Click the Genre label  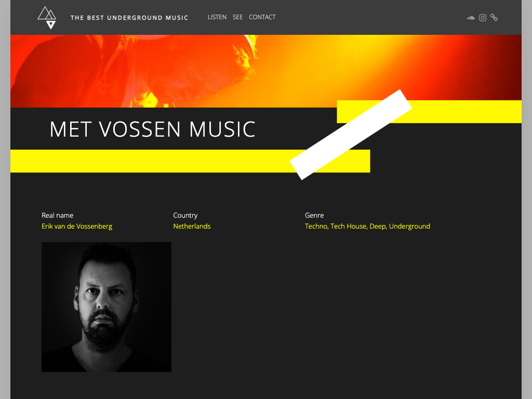click(314, 215)
